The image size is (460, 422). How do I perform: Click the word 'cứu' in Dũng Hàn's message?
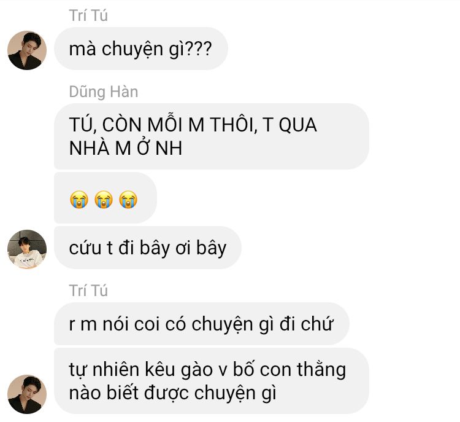[86, 248]
